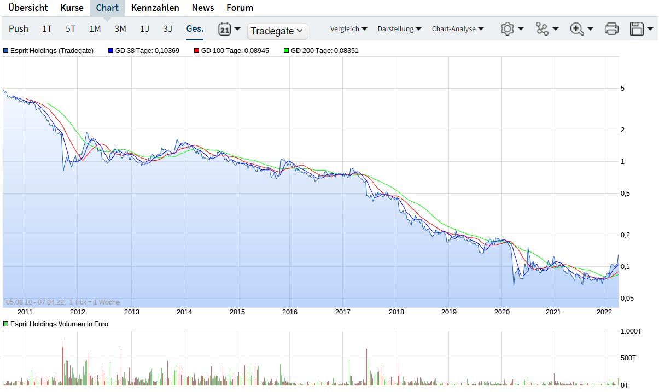This screenshot has height=392, width=659.
Task: Click the save chart diskette icon
Action: [637, 28]
